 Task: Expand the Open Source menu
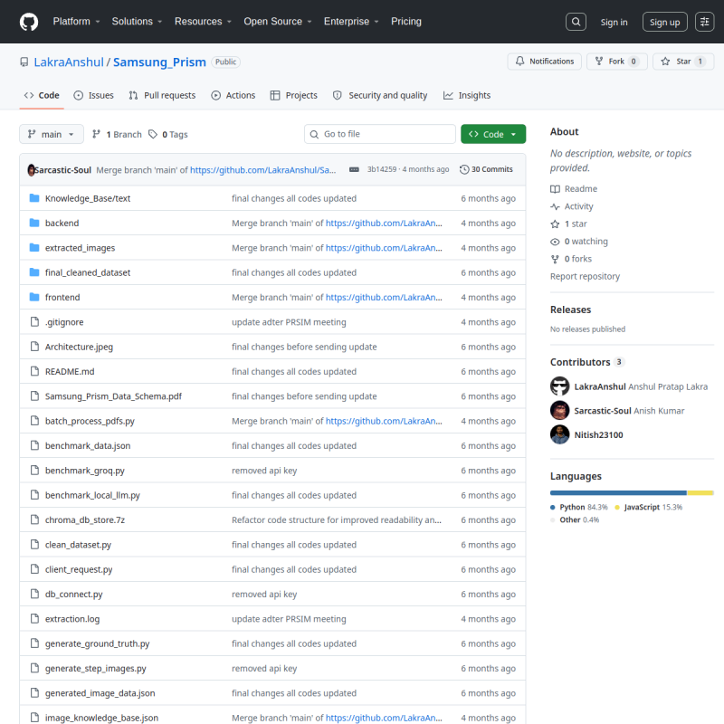point(278,22)
